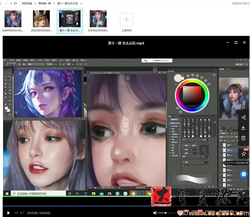Toggle the 传递 brush option checkbox
Screen dimensions: 250x217
(x=170, y=140)
